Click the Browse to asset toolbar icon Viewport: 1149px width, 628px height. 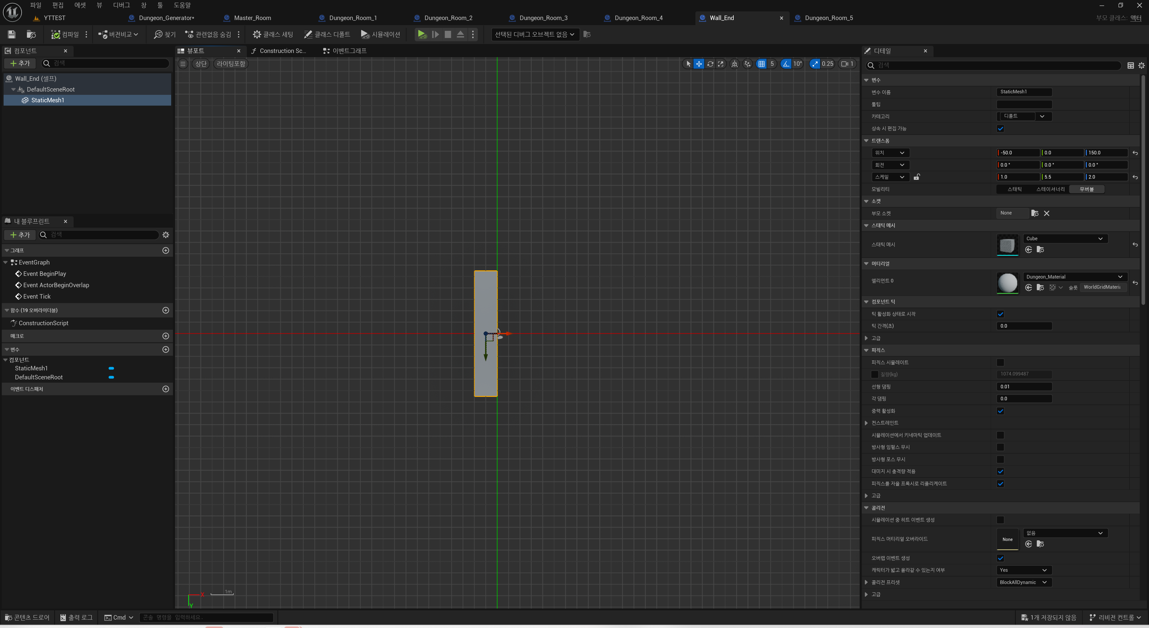click(31, 34)
